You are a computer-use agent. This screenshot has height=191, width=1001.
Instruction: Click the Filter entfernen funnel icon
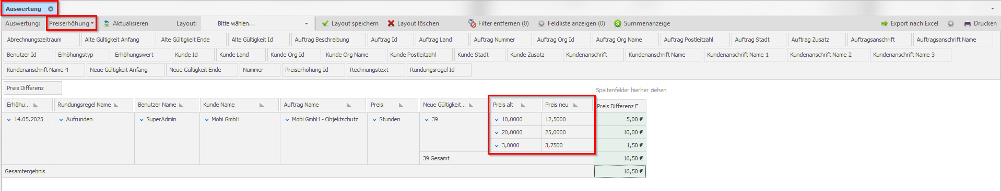pos(472,23)
